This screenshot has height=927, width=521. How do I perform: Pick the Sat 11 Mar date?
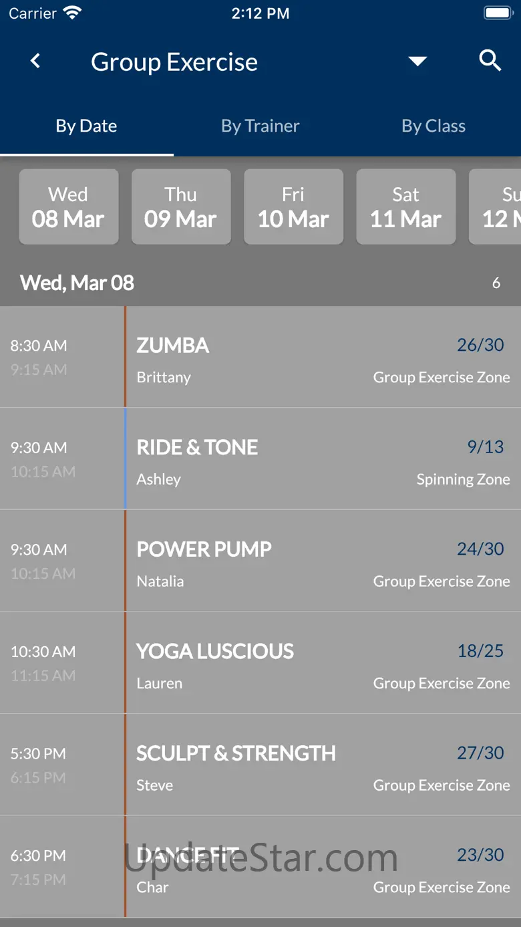[406, 207]
